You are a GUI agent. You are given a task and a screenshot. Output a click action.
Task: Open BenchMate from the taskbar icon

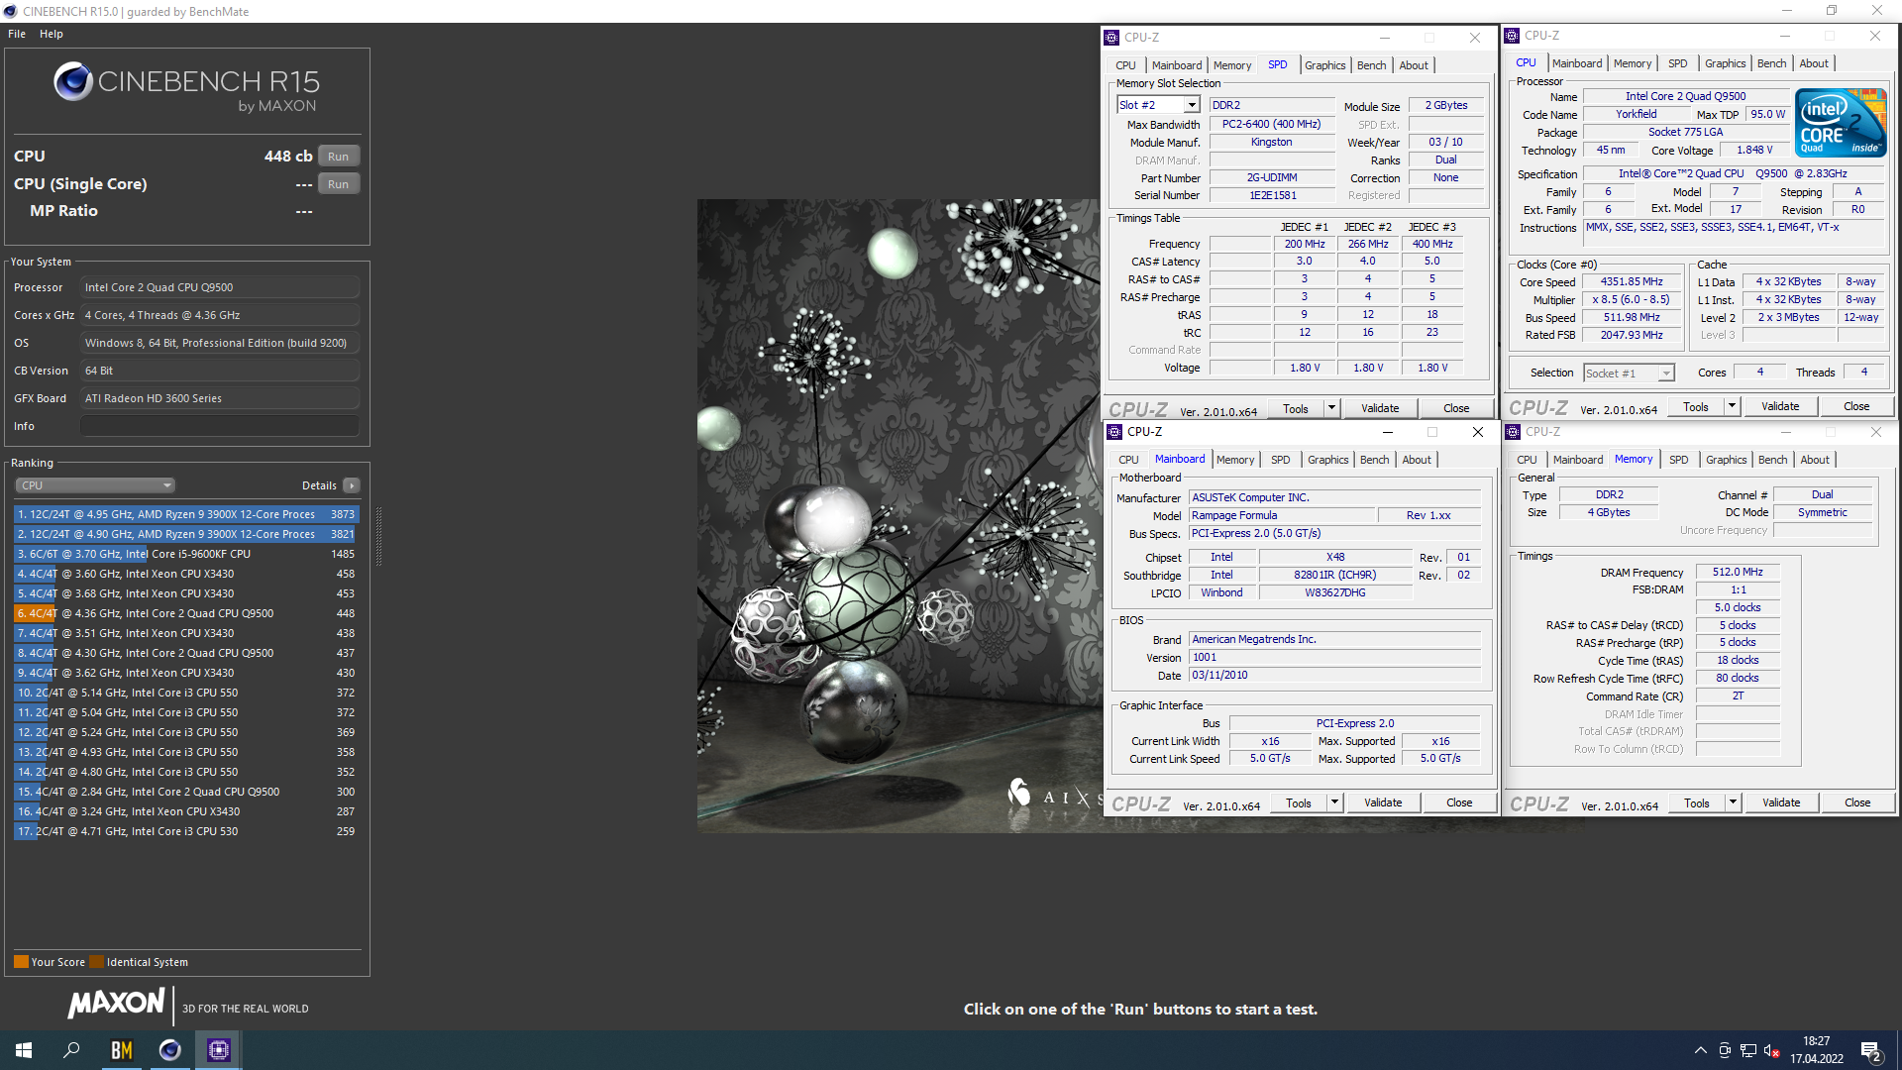pyautogui.click(x=121, y=1050)
